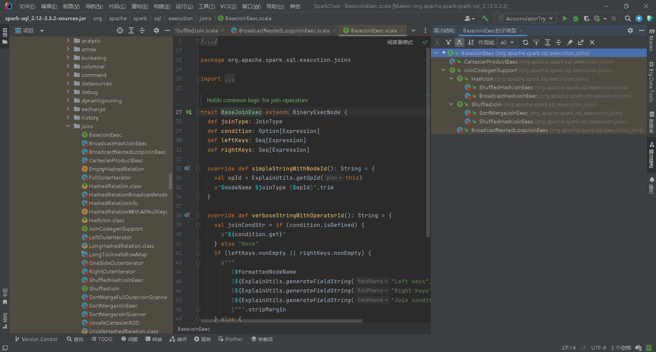Screen dimensions: 656x352
Task: Open Search Everywhere magnifier icon
Action: tap(628, 18)
